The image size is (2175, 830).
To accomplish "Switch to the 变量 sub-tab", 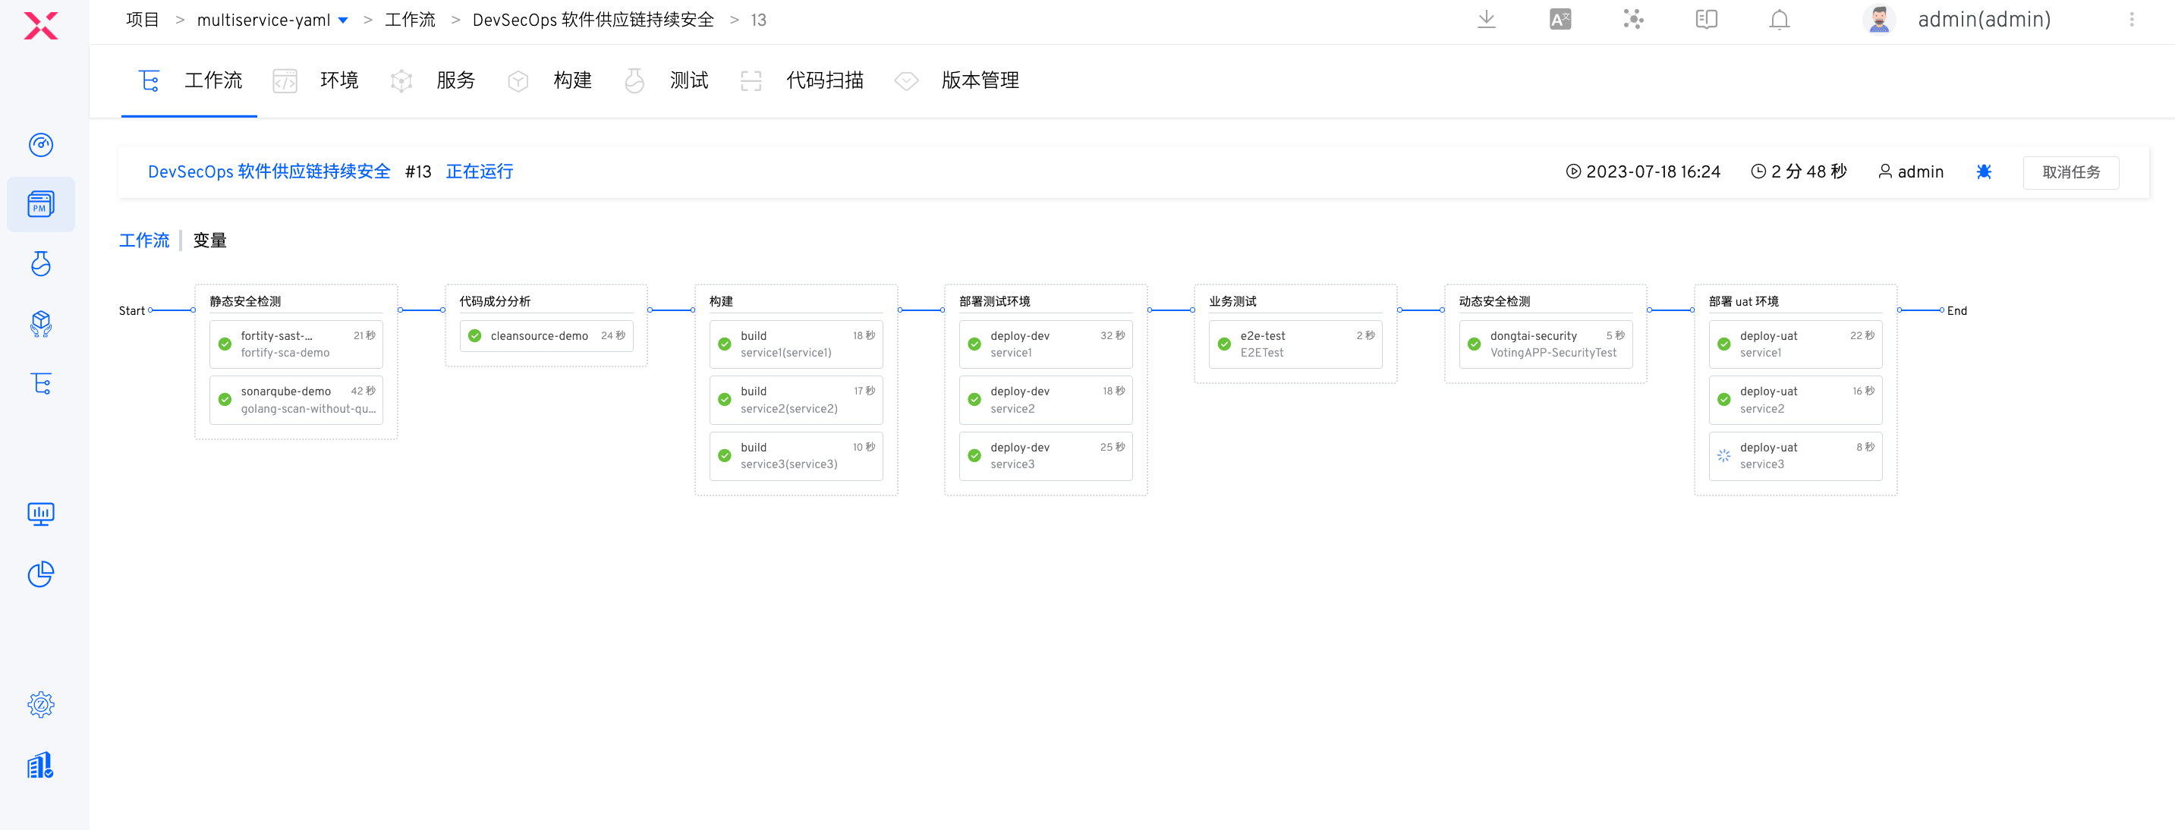I will 209,241.
